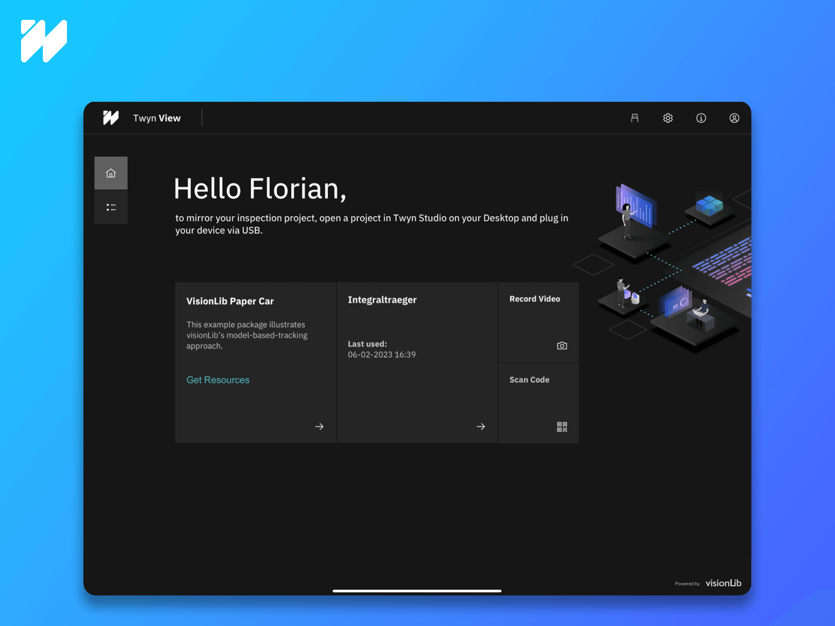Click the QR code icon in Scan Code
The width and height of the screenshot is (835, 626).
(562, 427)
